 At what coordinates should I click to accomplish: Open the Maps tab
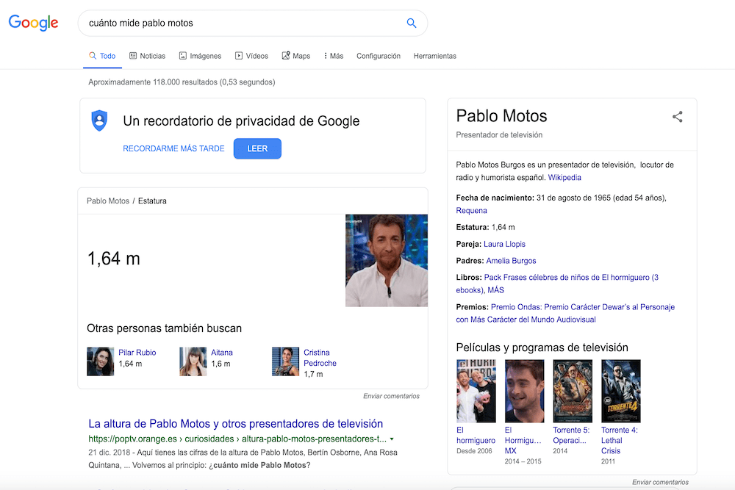coord(296,56)
